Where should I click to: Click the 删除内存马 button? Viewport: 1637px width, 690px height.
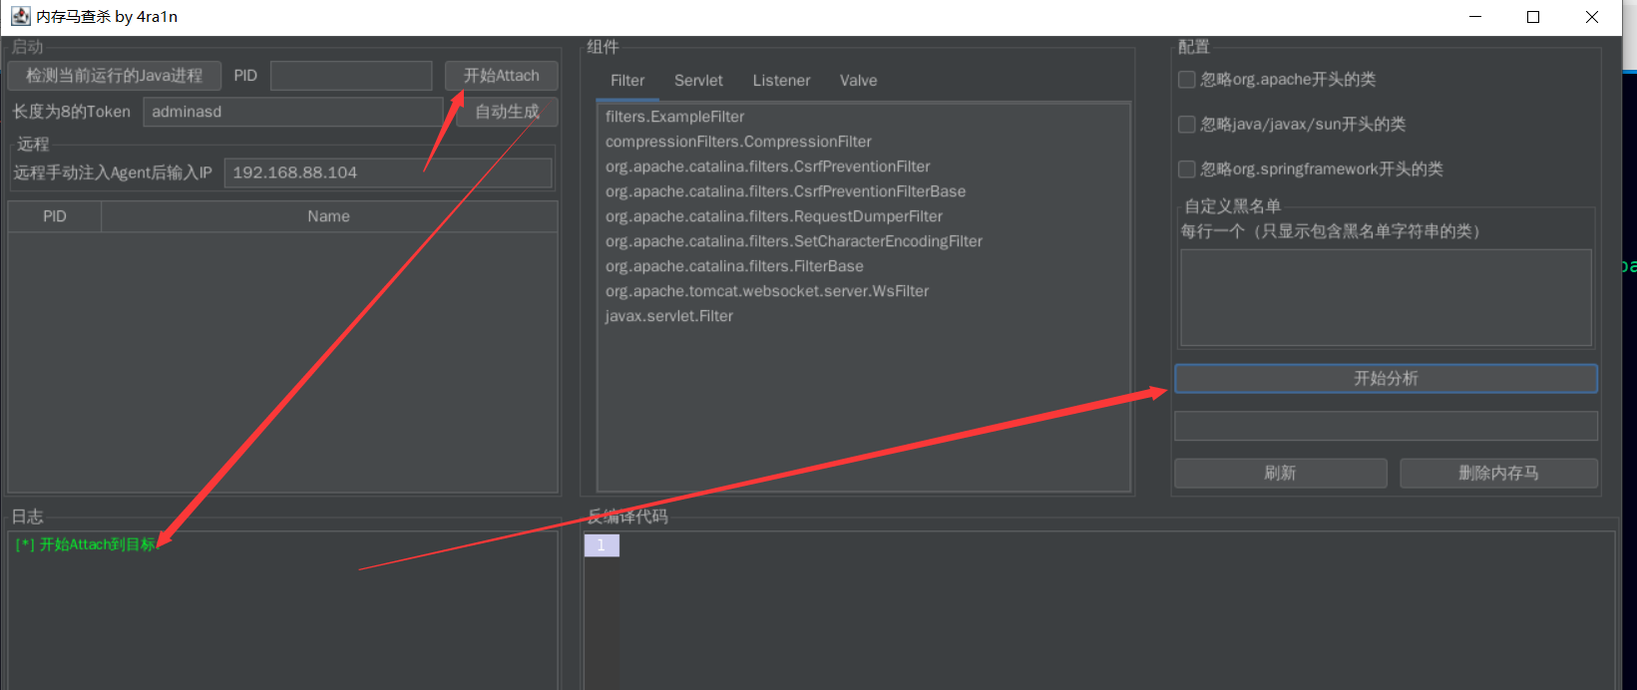tap(1498, 474)
